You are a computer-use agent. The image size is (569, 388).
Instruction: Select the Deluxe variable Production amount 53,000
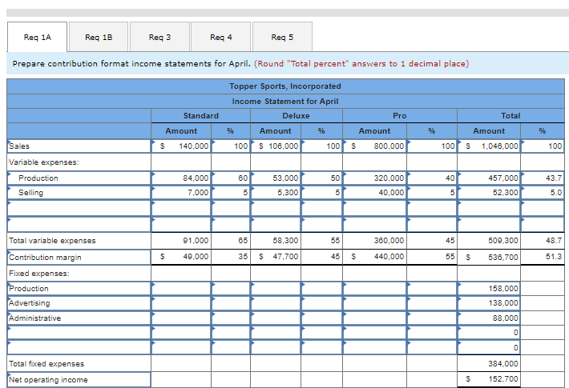[276, 178]
